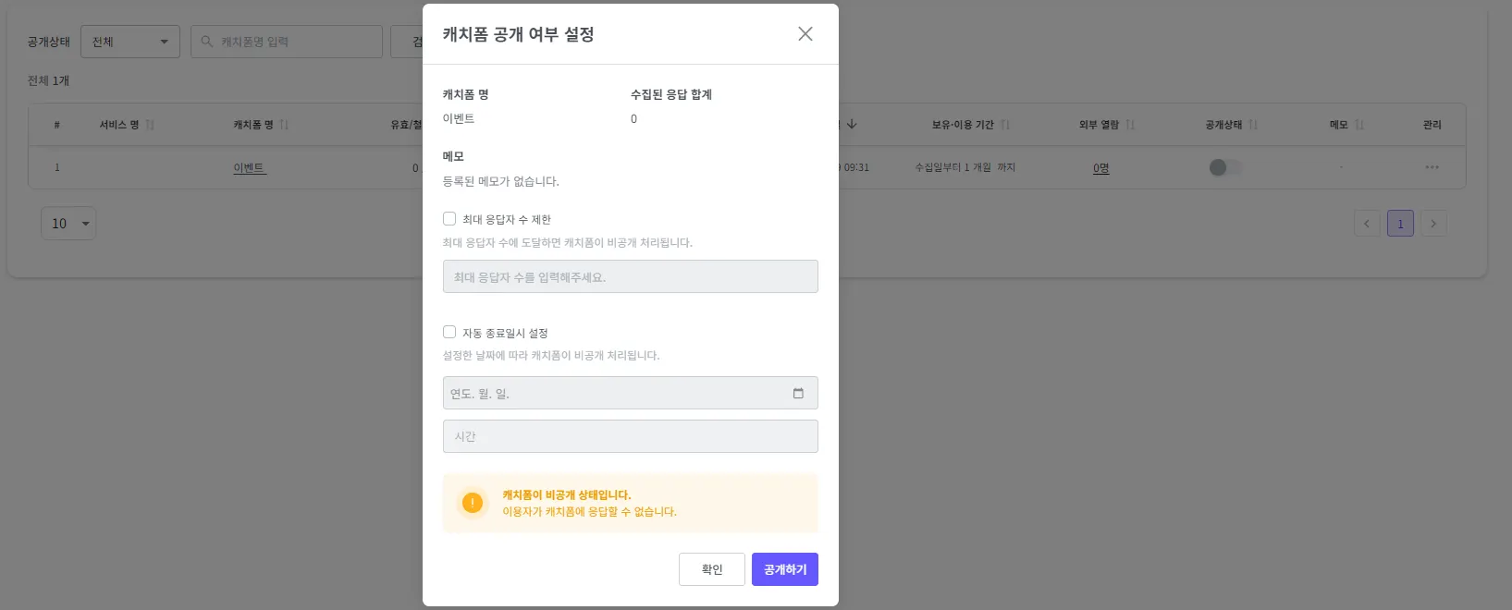Sort the 외부 열람 column

click(x=1130, y=125)
